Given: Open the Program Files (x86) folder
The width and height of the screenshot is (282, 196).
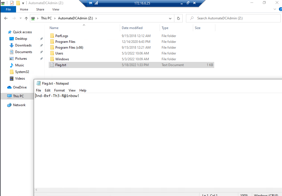Looking at the screenshot, I should (69, 48).
